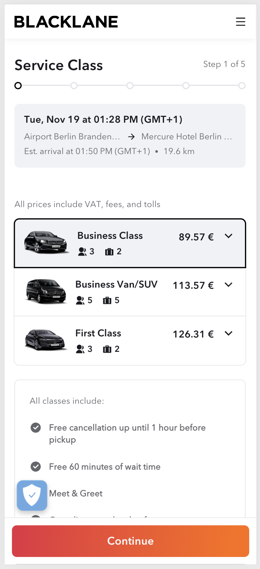Expand First Class details chevron
The height and width of the screenshot is (569, 260).
coord(229,333)
